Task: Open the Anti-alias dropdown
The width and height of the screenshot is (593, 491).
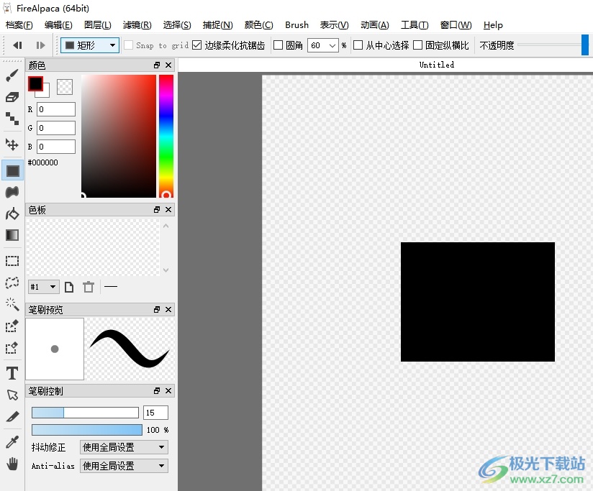Action: pos(124,466)
